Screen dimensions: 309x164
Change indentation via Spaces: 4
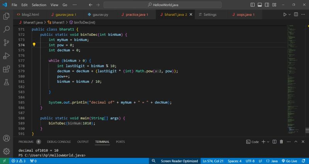pyautogui.click(x=234, y=161)
